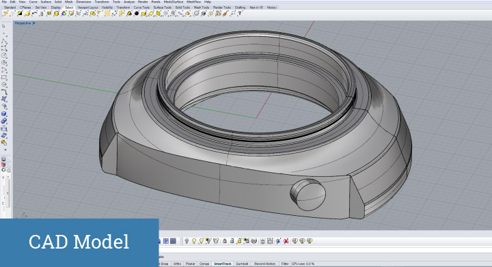Click the black sphere selection icon
Viewport: 492px width, 267px height.
pyautogui.click(x=137, y=14)
